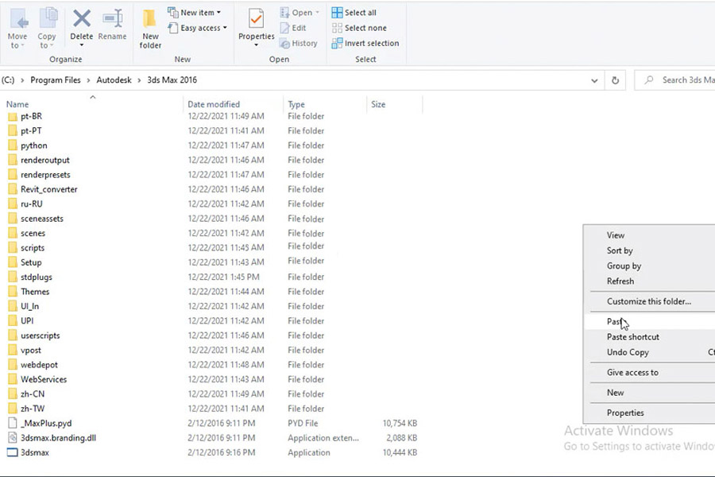Click the Rename ribbon icon
715x477 pixels.
coord(112,24)
